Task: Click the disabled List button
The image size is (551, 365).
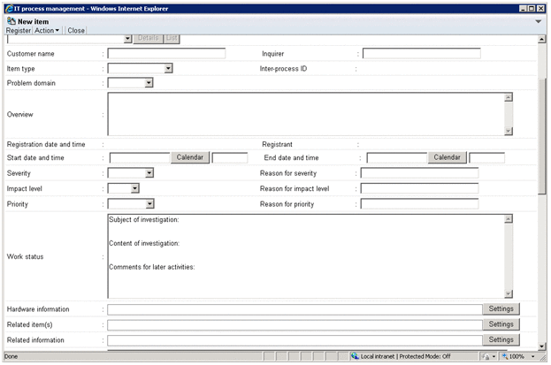Action: (x=172, y=38)
